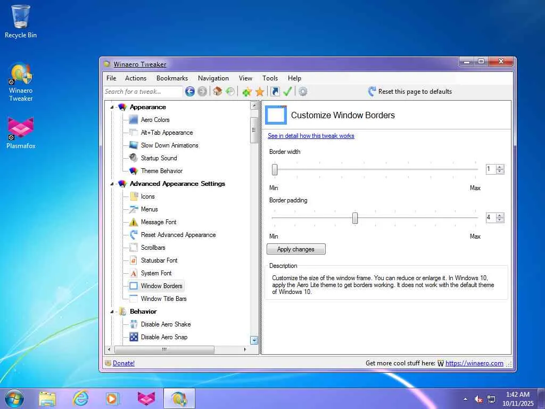Open See in detail how this tweak works link

[x=311, y=136]
